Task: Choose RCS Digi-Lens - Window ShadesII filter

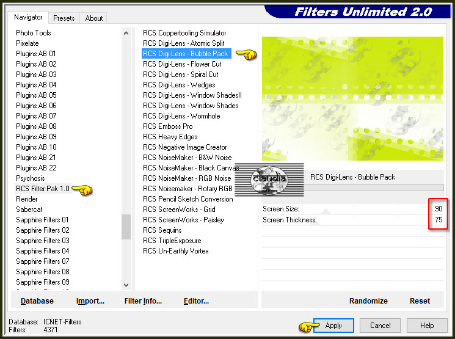Action: pos(192,95)
